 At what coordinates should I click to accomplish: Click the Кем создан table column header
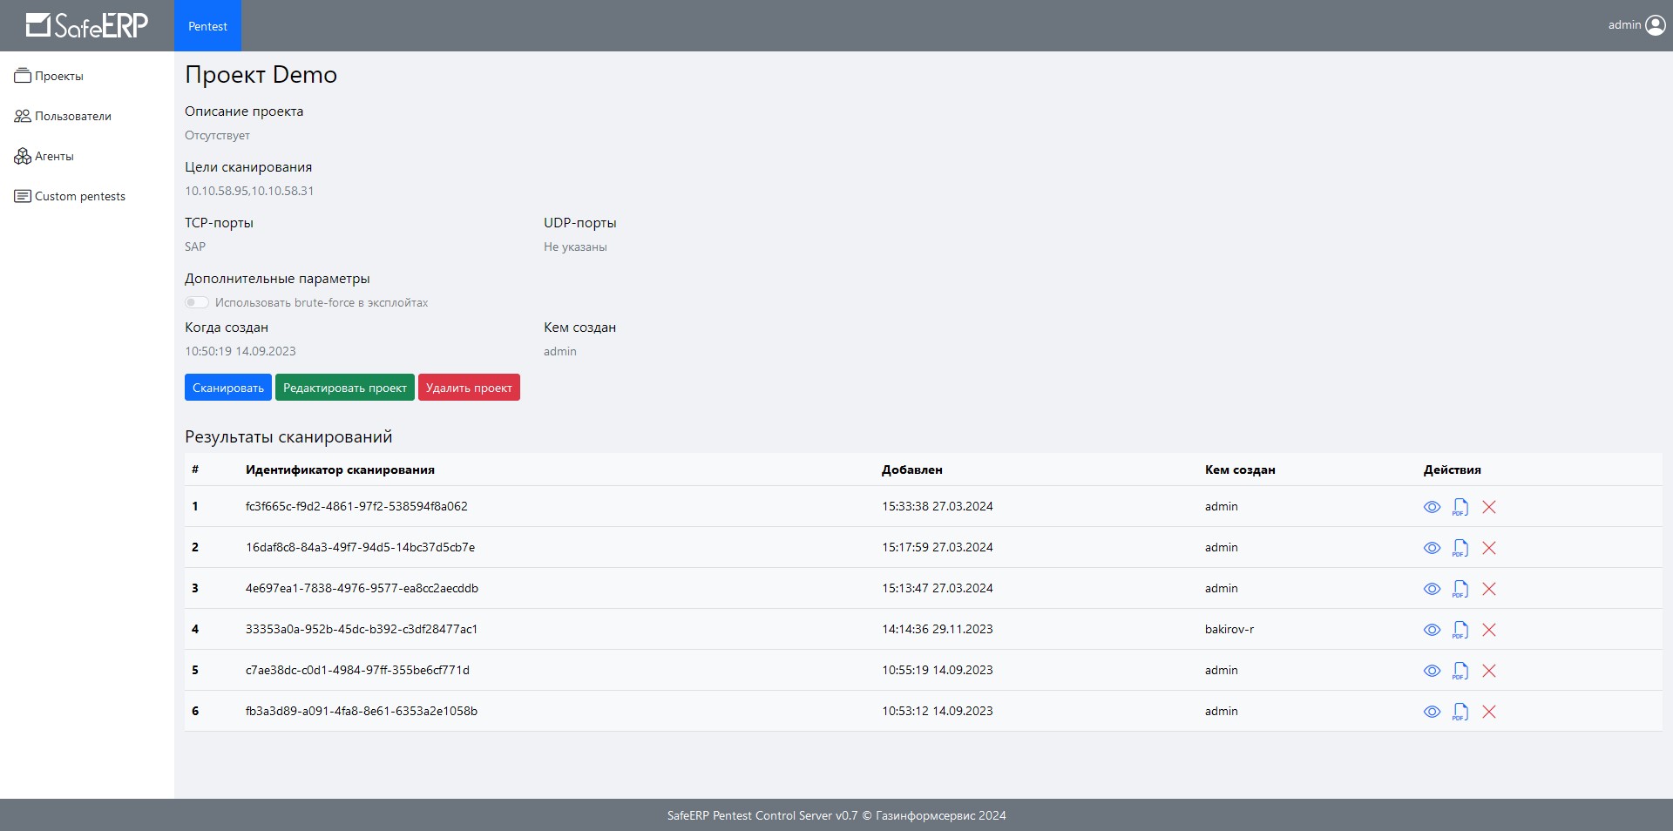[1240, 470]
